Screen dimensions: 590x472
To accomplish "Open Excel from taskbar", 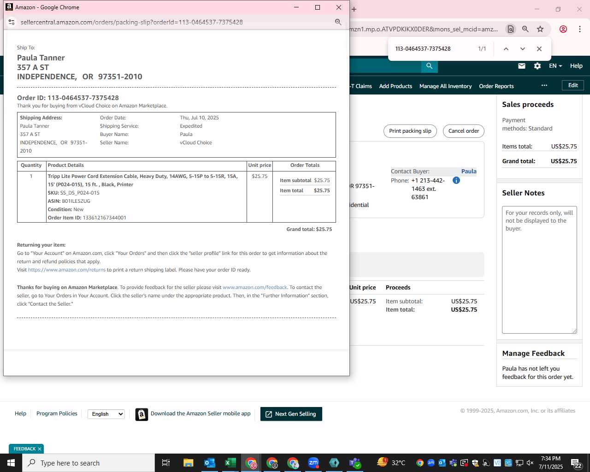I will (230, 463).
